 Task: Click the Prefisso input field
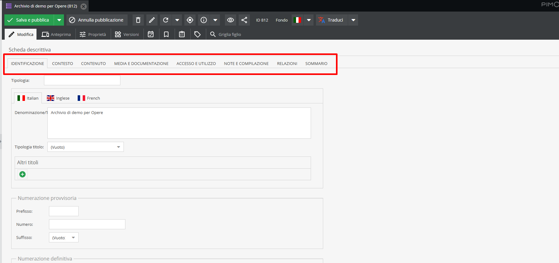64,211
